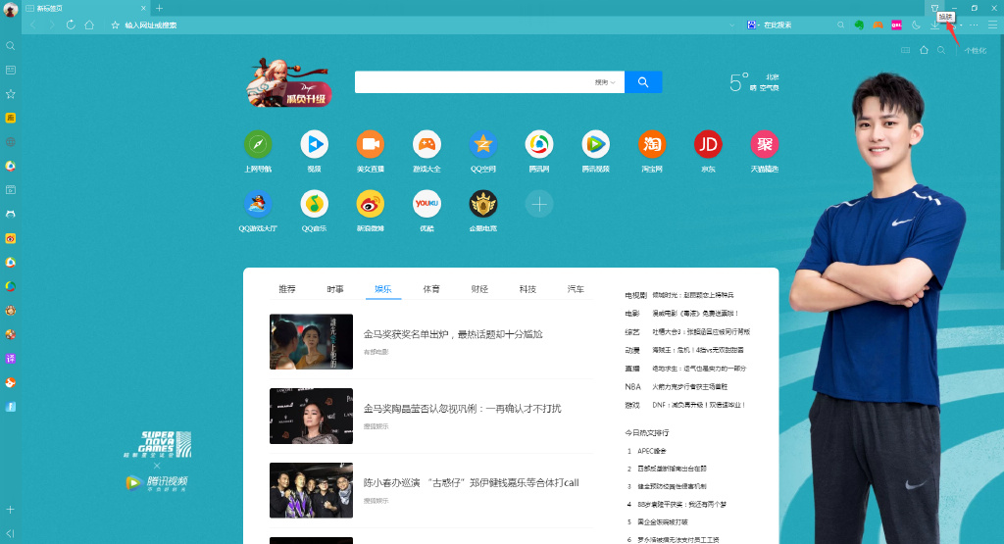This screenshot has width=1004, height=544.
Task: Click the sidebar plus add-app icon
Action: (x=10, y=510)
